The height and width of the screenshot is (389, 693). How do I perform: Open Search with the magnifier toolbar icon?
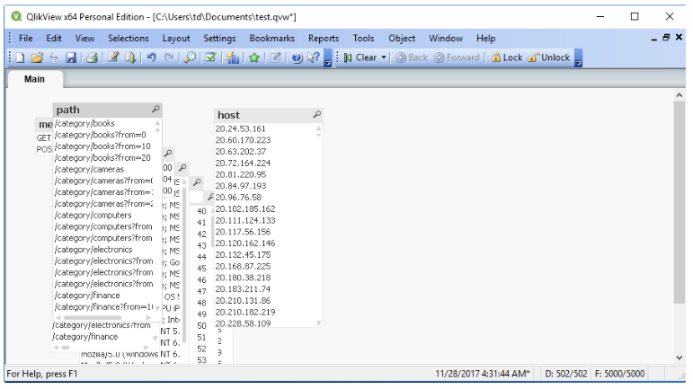(x=190, y=57)
